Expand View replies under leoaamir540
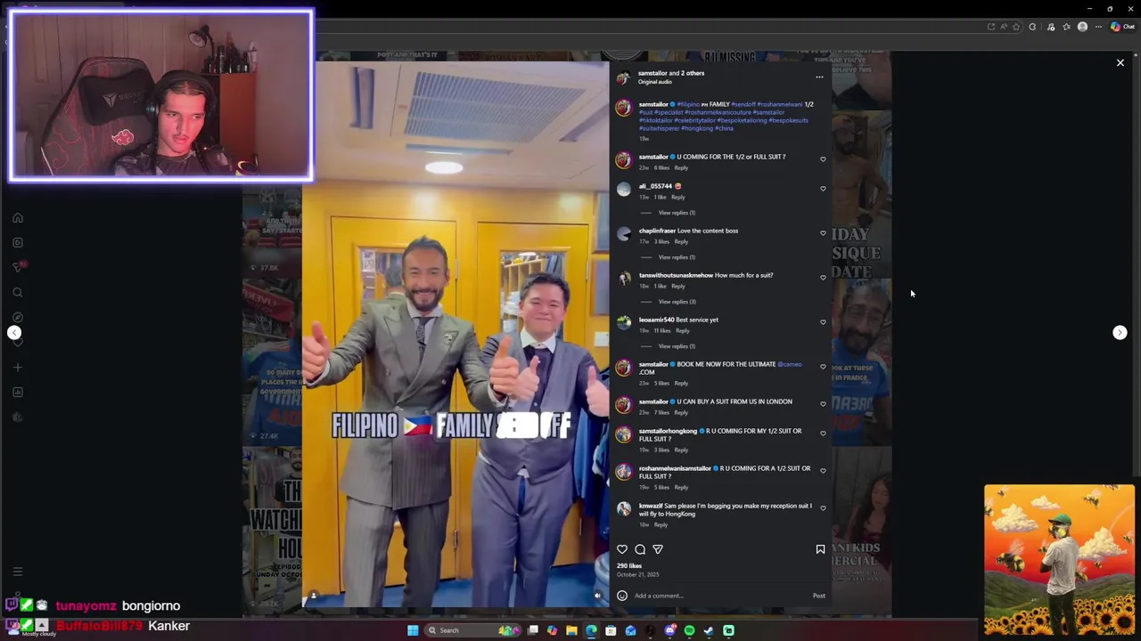Screen dimensions: 1141x641 coord(677,346)
